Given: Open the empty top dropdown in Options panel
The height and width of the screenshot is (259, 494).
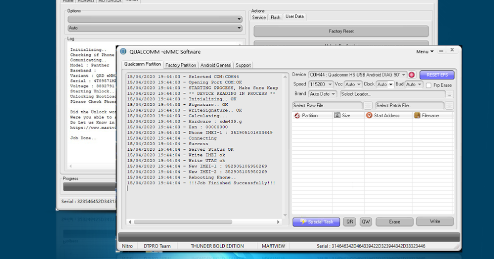Looking at the screenshot, I should (155, 19).
